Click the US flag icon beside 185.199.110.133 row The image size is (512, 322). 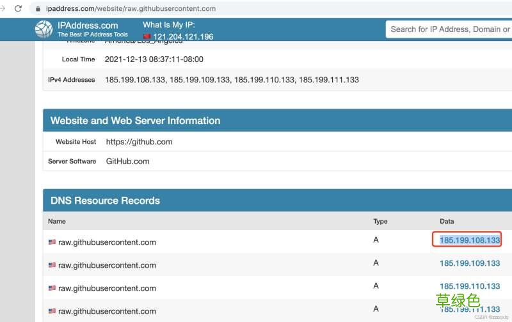coord(52,287)
